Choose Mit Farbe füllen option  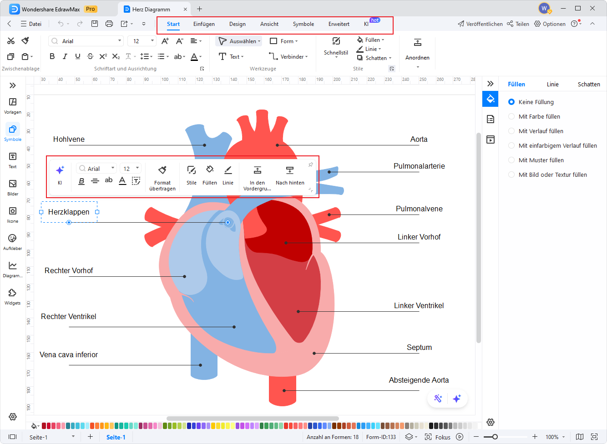coord(512,116)
